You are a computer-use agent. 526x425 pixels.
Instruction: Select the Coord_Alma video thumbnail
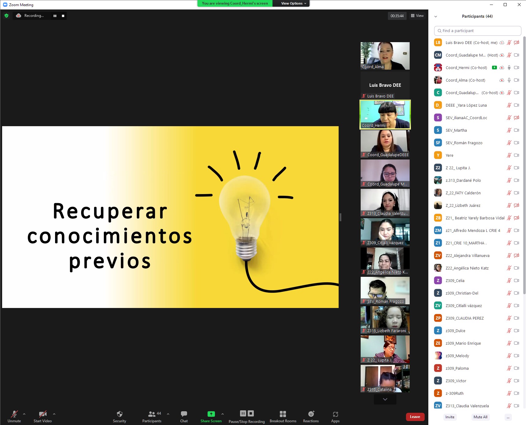385,56
